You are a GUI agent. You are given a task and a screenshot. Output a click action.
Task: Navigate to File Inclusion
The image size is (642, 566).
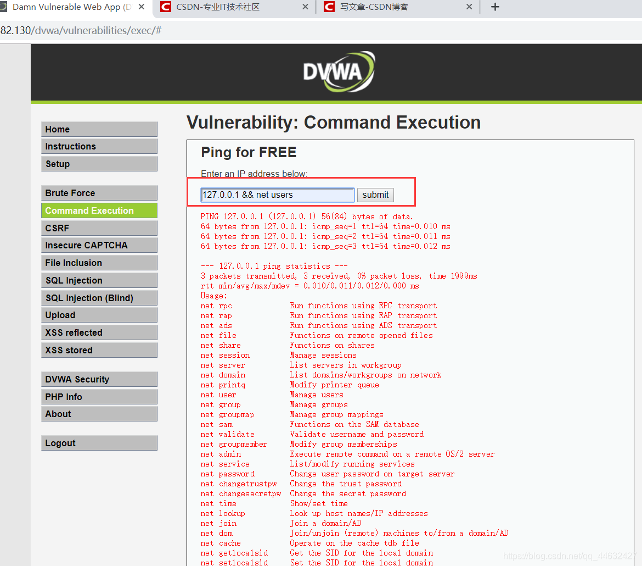(x=99, y=263)
